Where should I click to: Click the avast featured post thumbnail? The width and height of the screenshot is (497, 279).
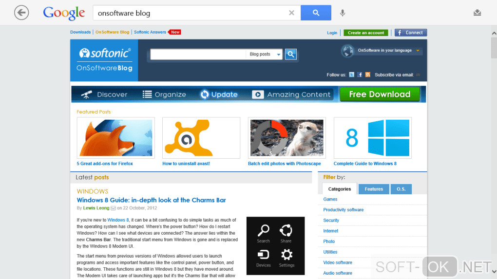pyautogui.click(x=201, y=138)
